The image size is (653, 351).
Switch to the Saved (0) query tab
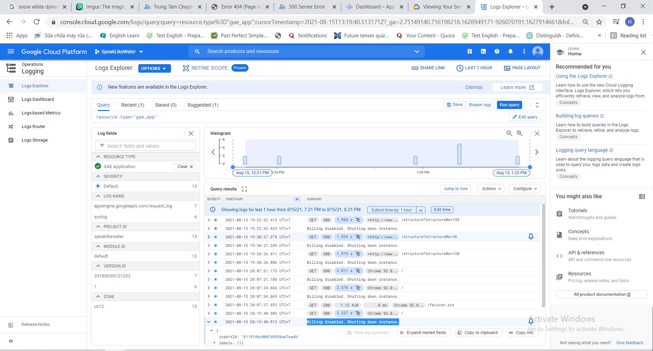166,105
